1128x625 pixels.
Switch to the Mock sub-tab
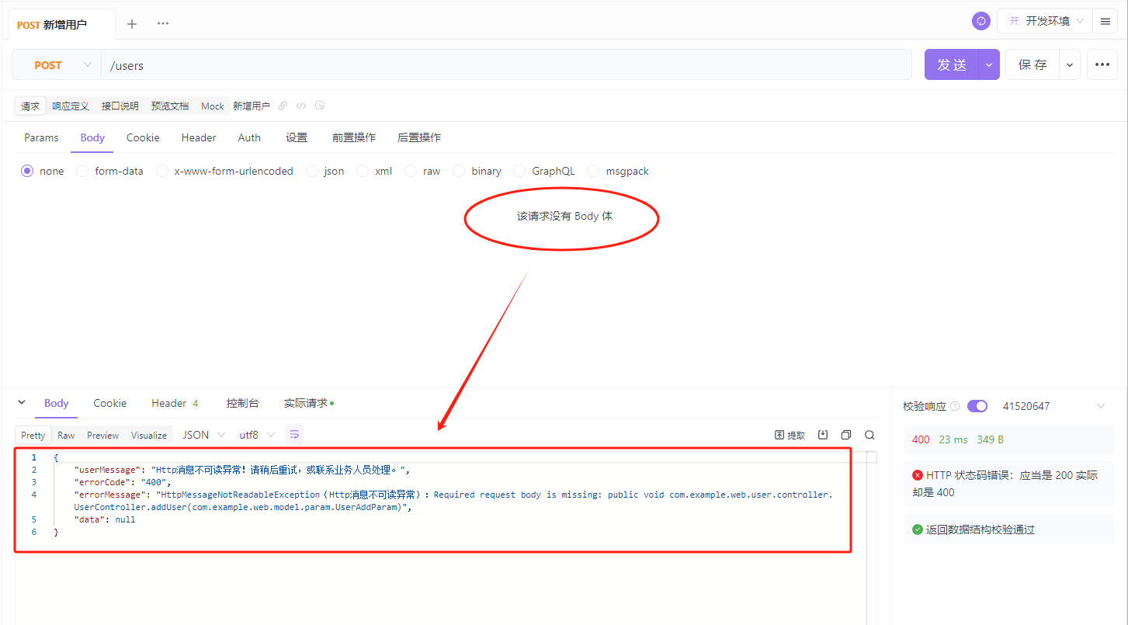pos(213,106)
